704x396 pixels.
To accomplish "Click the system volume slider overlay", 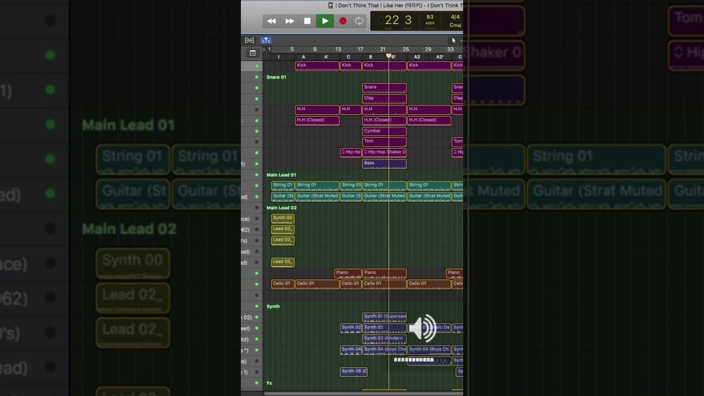I will pyautogui.click(x=422, y=360).
